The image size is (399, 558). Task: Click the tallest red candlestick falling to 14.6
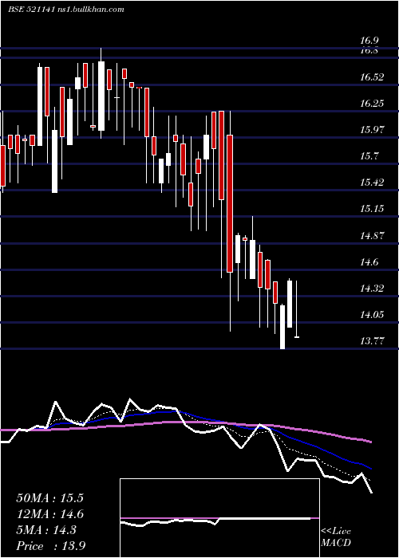pyautogui.click(x=230, y=203)
